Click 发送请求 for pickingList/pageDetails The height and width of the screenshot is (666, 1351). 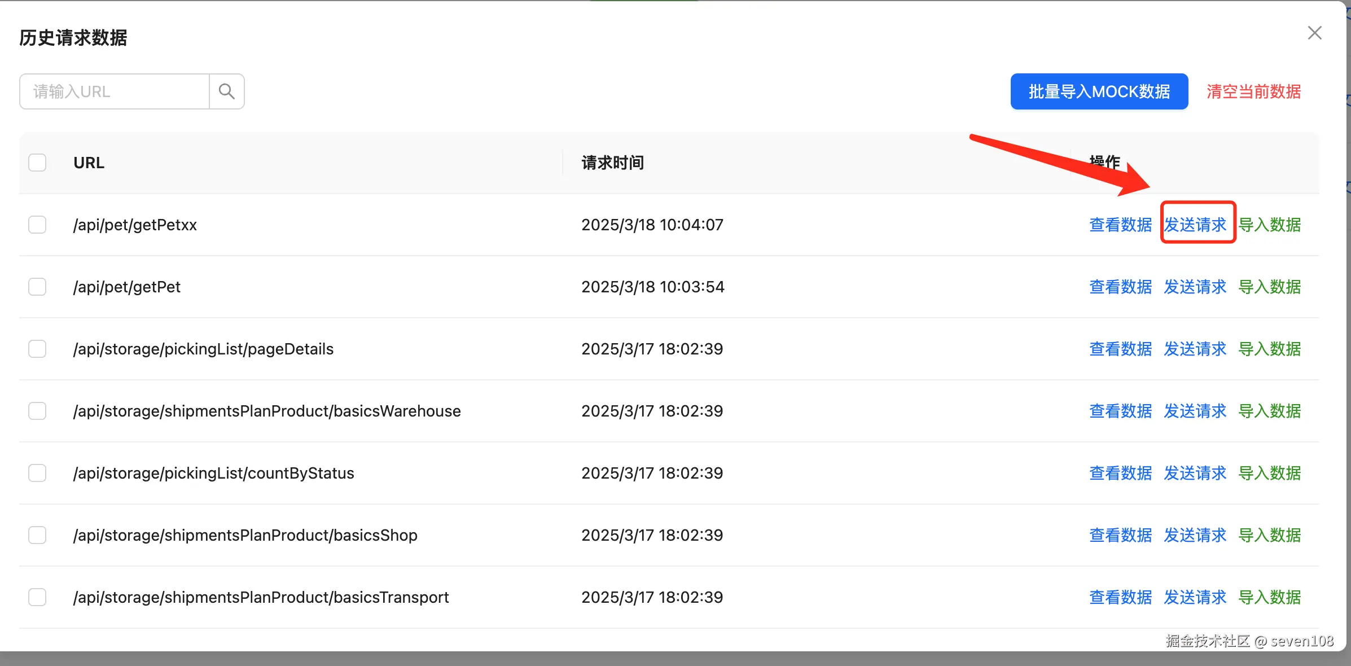(1195, 349)
